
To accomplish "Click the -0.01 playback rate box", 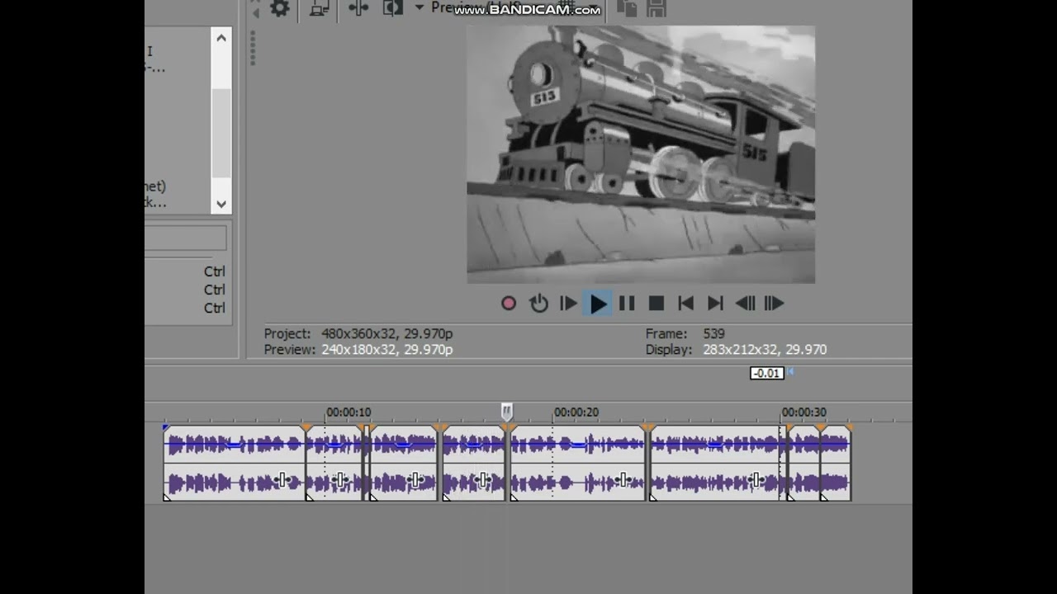I will [x=766, y=373].
